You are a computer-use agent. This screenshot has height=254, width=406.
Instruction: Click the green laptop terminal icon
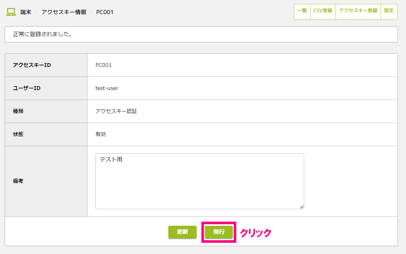pyautogui.click(x=11, y=12)
